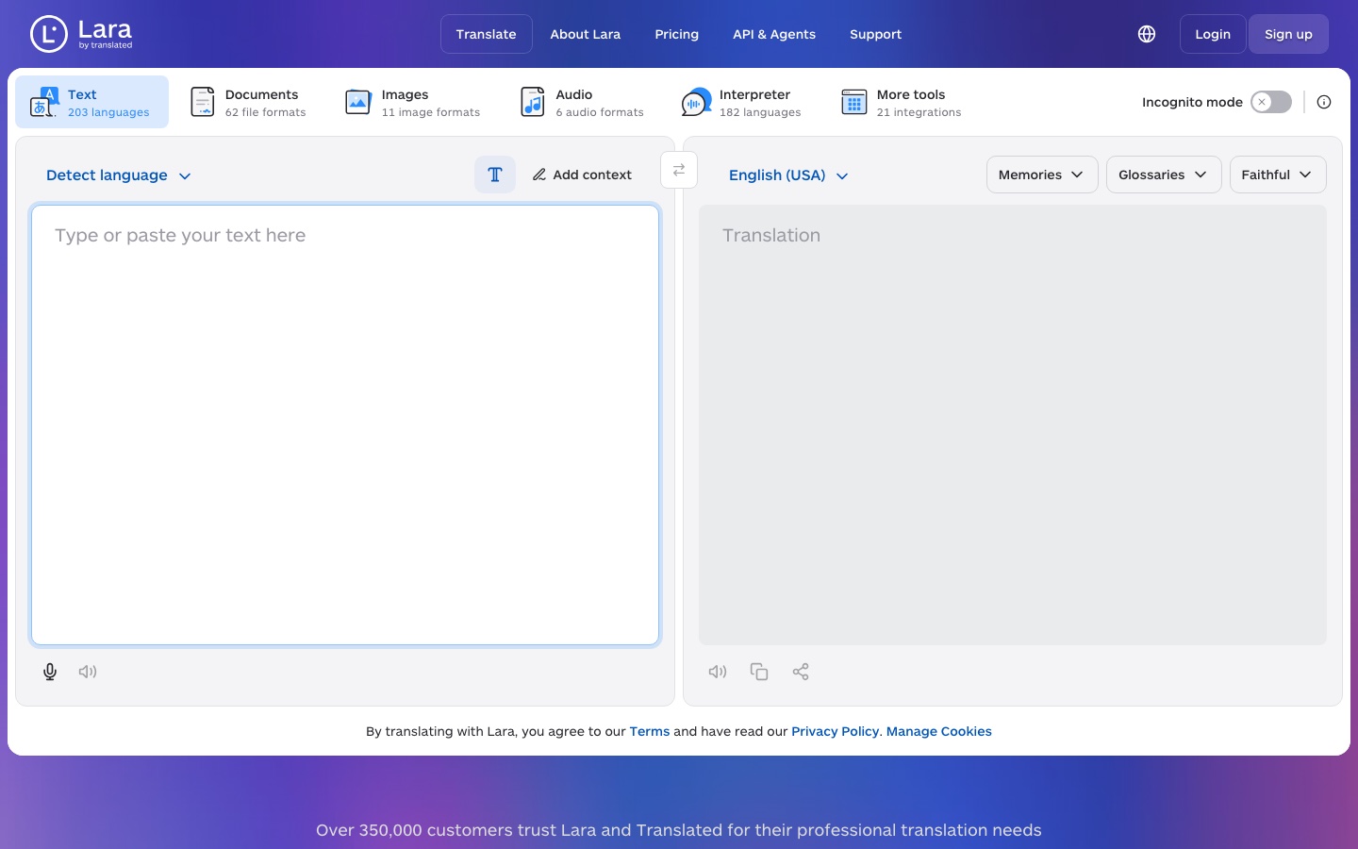Open the Terms link
This screenshot has height=849, width=1358.
tap(650, 731)
